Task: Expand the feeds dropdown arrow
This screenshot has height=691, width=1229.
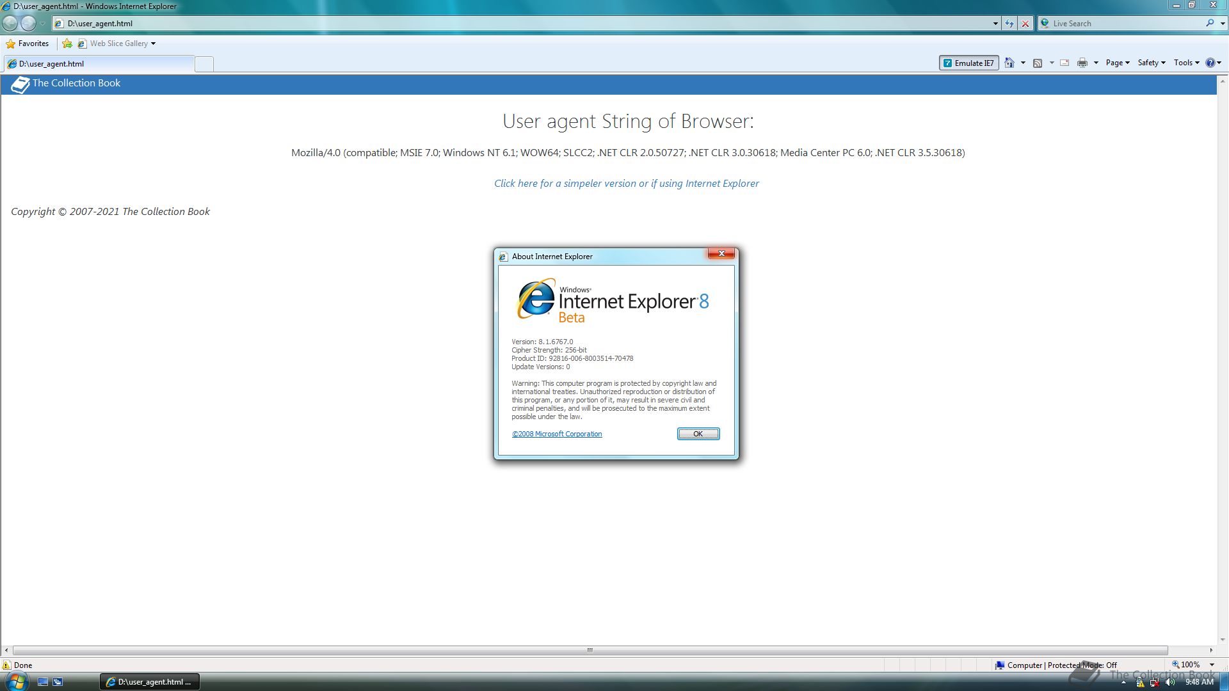Action: click(x=1052, y=63)
